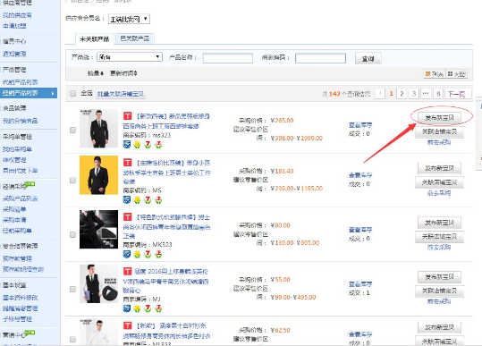Click the yellow flower badge under ms323
Screen dimensions: 482x346
click(x=137, y=144)
